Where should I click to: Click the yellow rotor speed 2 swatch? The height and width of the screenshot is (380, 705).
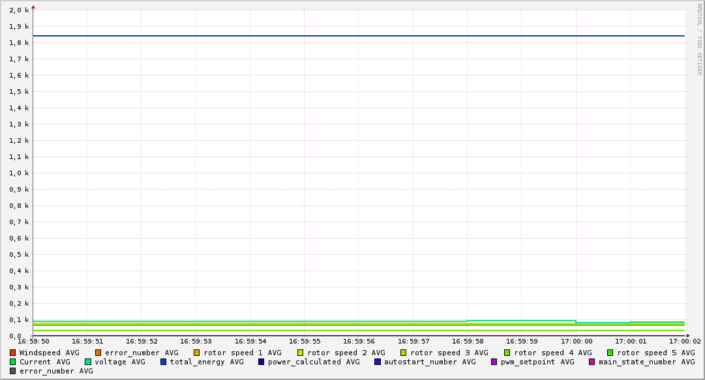(x=301, y=353)
